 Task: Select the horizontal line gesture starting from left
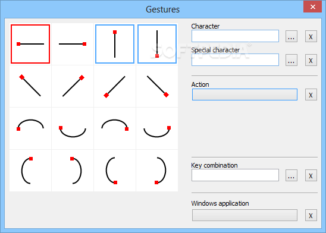[30, 44]
